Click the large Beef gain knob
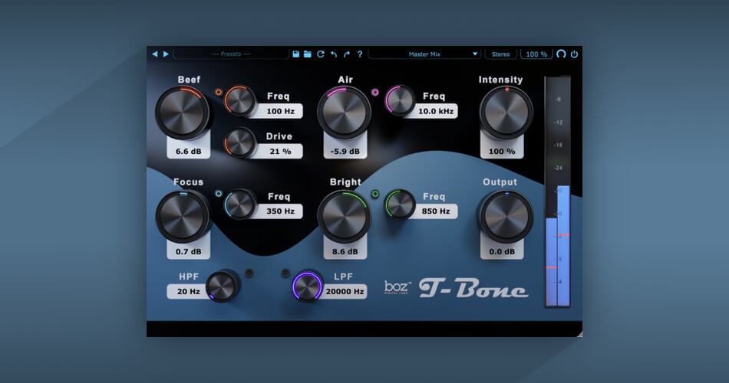729x383 pixels. tap(182, 113)
